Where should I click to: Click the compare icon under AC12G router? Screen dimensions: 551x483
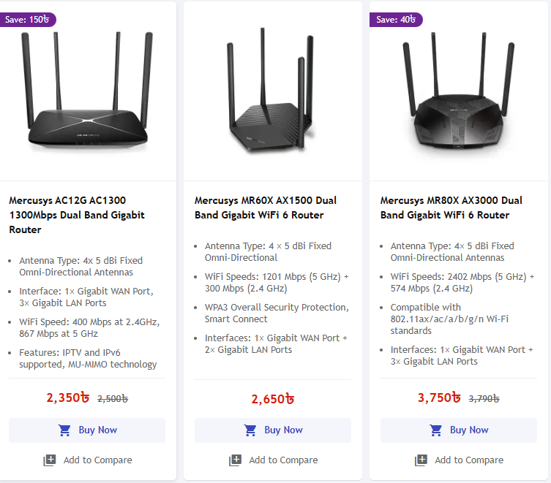point(49,460)
